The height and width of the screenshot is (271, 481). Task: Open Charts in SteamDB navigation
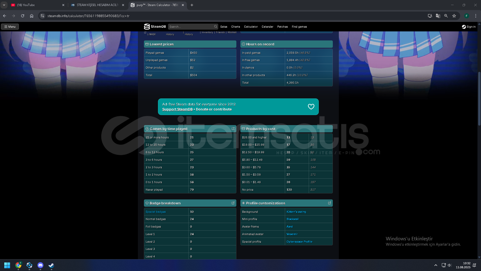tap(236, 27)
